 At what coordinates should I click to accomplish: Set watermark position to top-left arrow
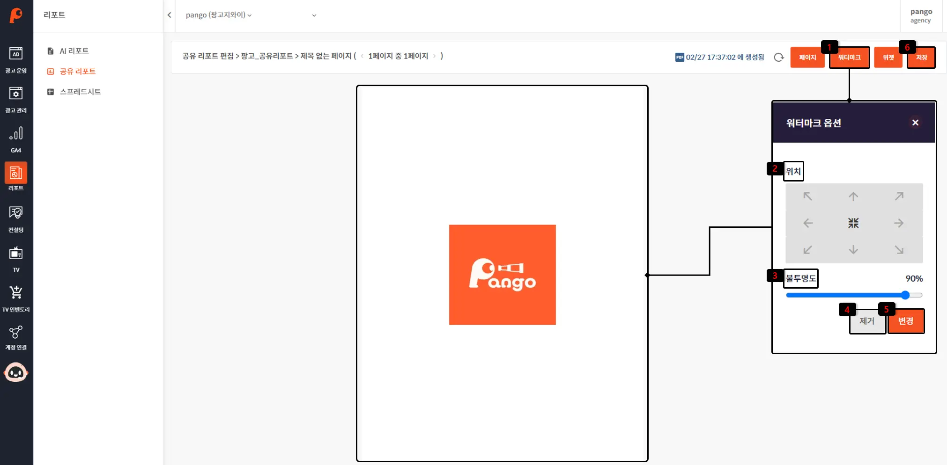[807, 196]
